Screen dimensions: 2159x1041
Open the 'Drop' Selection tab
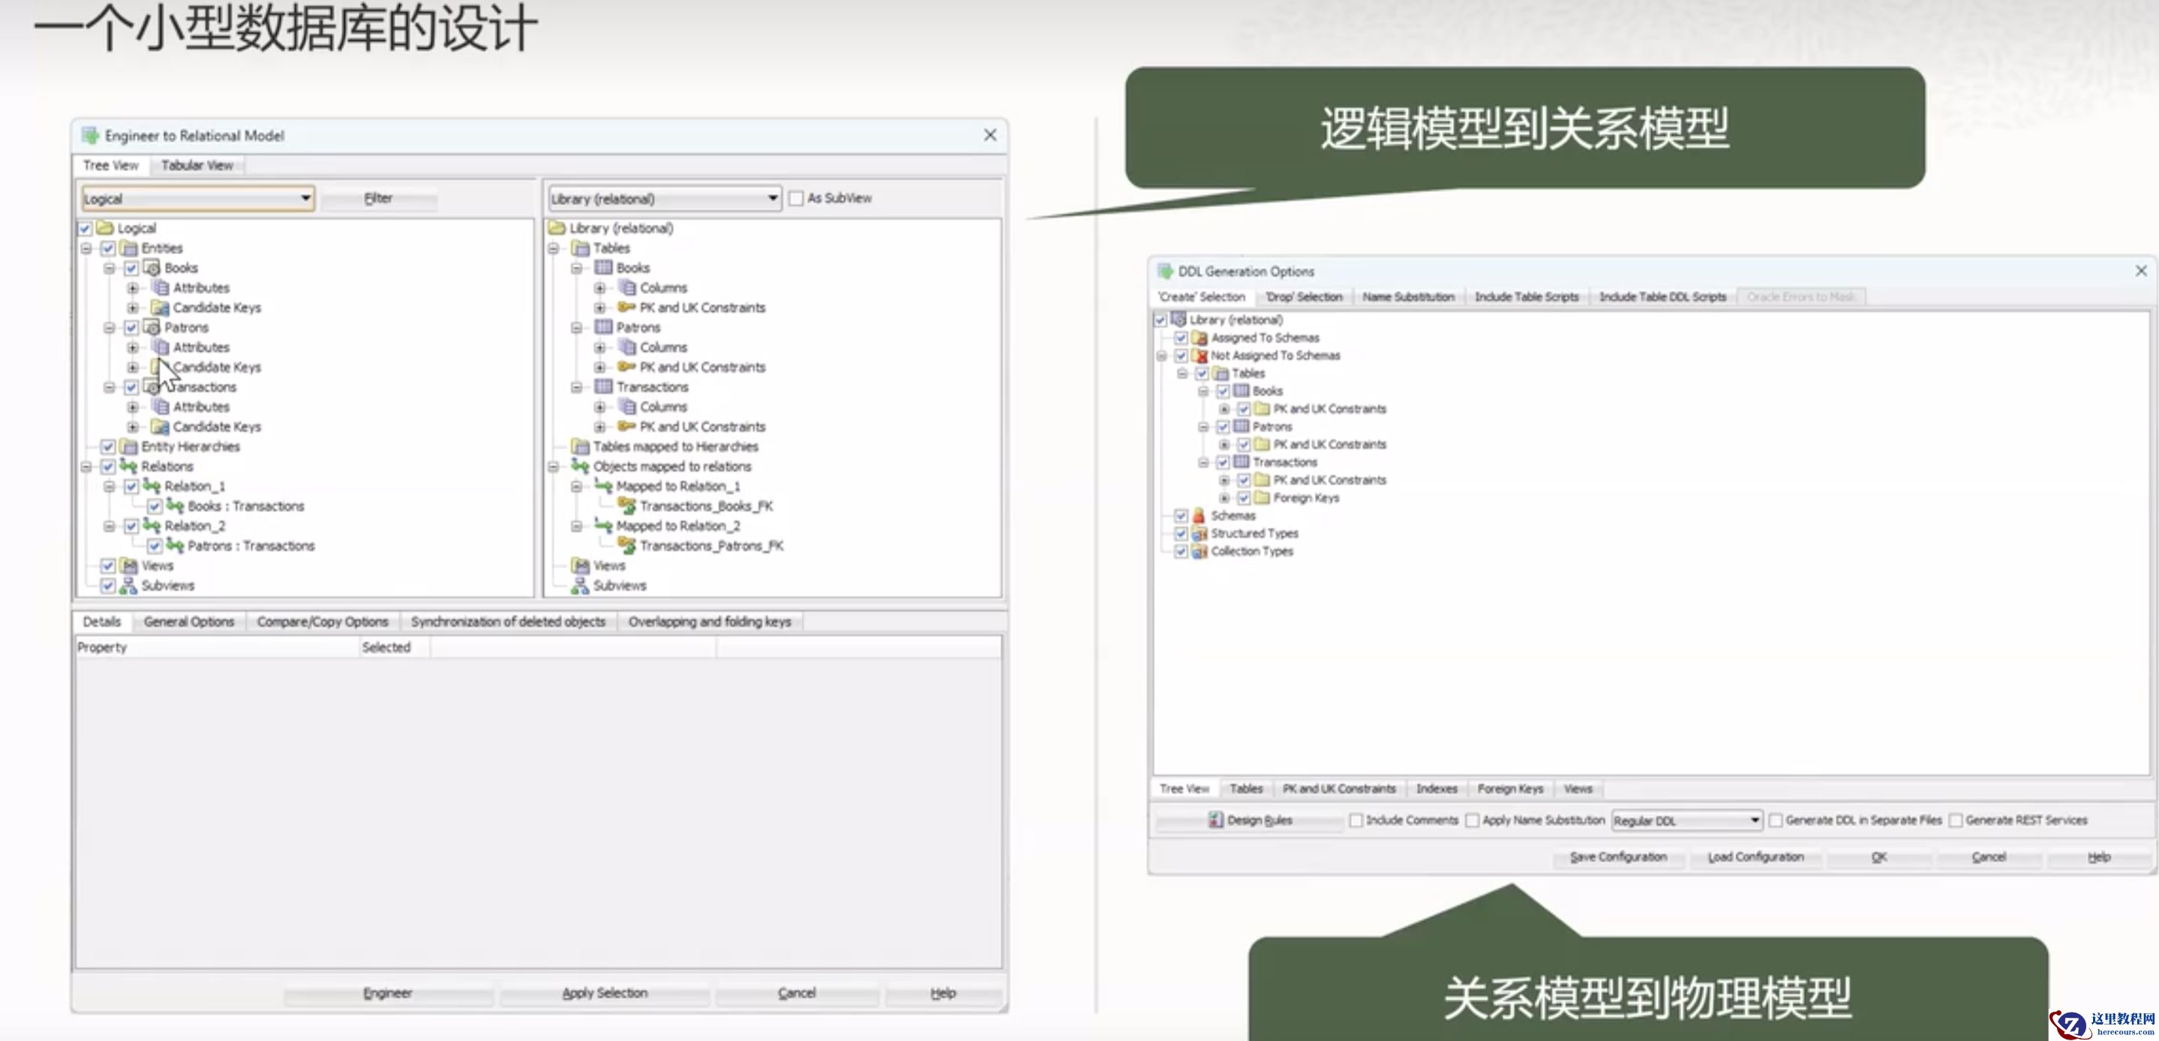pyautogui.click(x=1303, y=297)
